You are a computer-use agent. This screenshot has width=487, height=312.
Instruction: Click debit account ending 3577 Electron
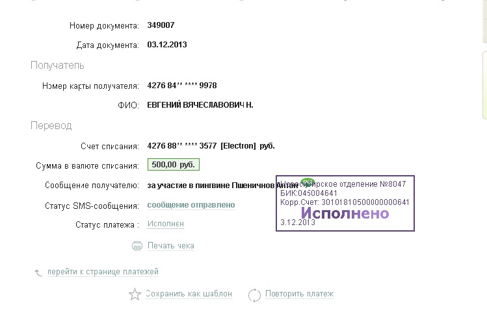pyautogui.click(x=211, y=145)
